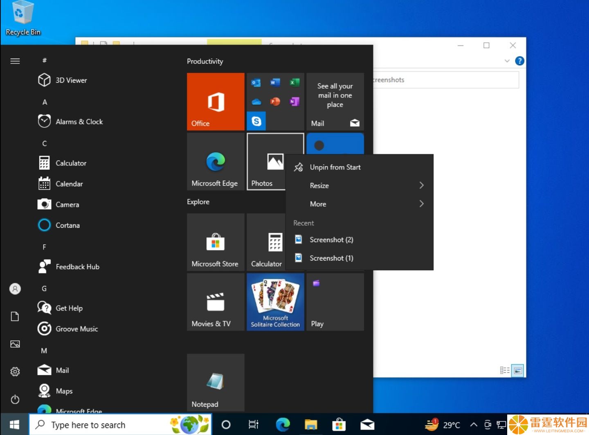Expand the Explorer ribbon chevron
The image size is (589, 435).
tap(507, 61)
